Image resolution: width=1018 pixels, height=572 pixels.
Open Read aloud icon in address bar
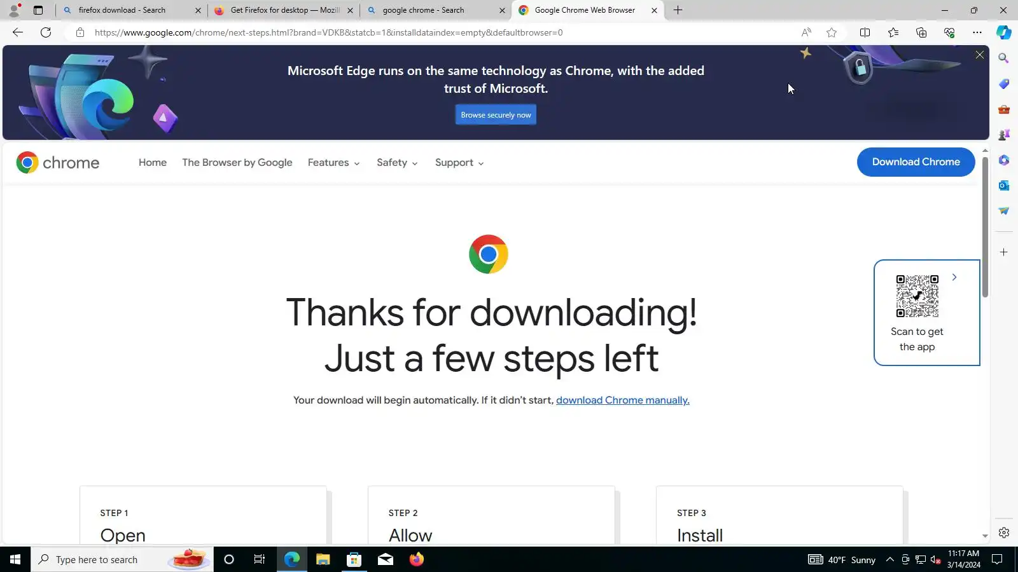(x=806, y=32)
